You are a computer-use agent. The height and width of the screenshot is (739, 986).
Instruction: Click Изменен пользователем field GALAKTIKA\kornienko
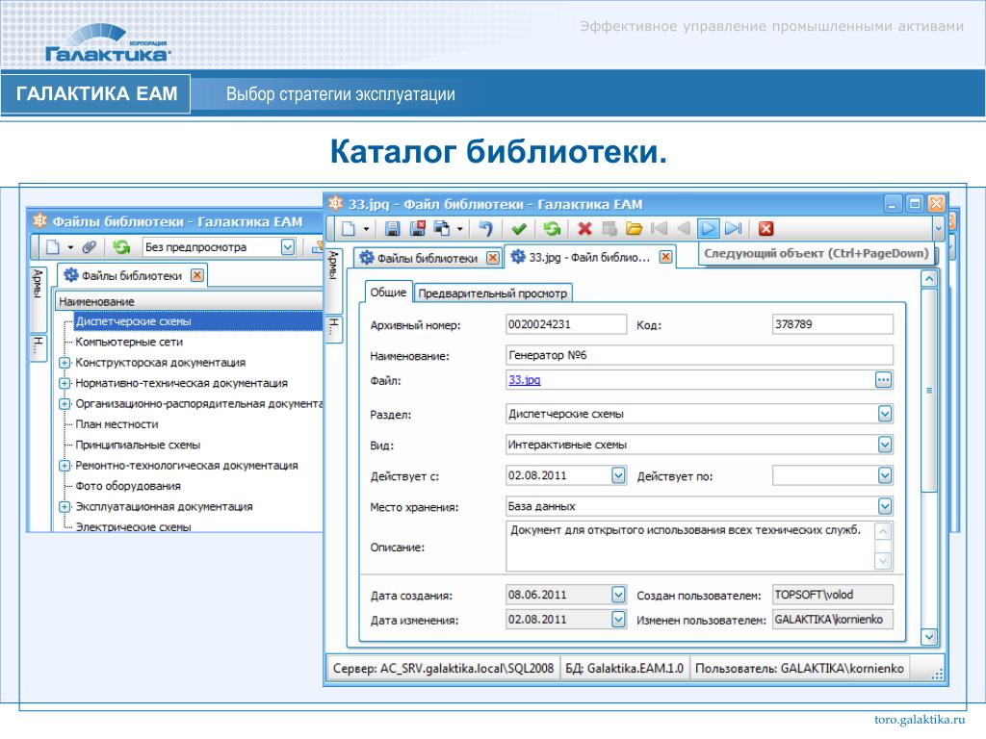coord(833,619)
